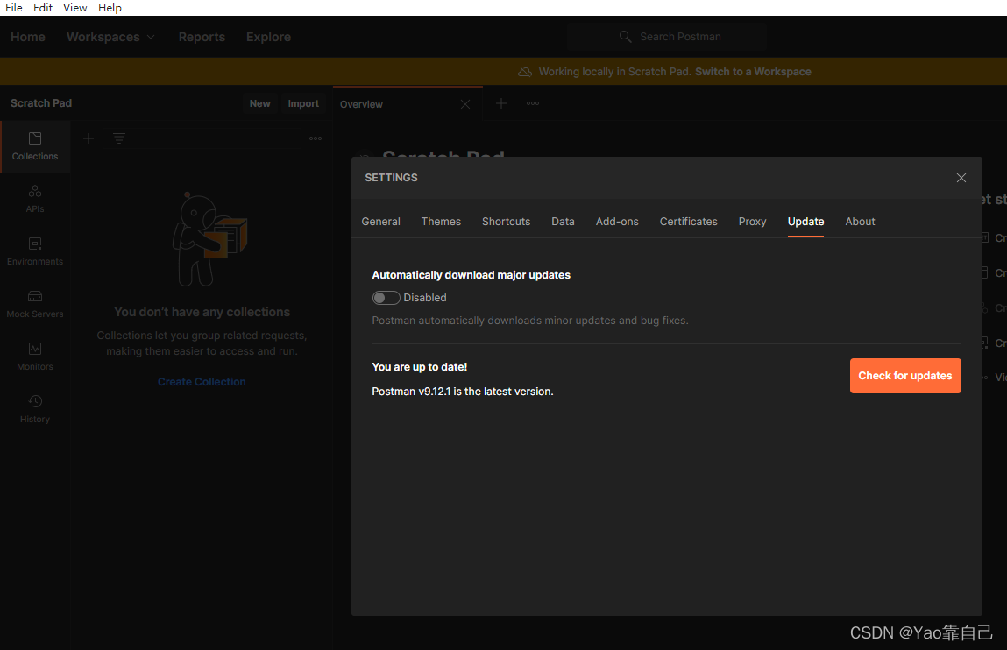This screenshot has height=650, width=1007.
Task: Select the Update settings tab
Action: pos(806,222)
